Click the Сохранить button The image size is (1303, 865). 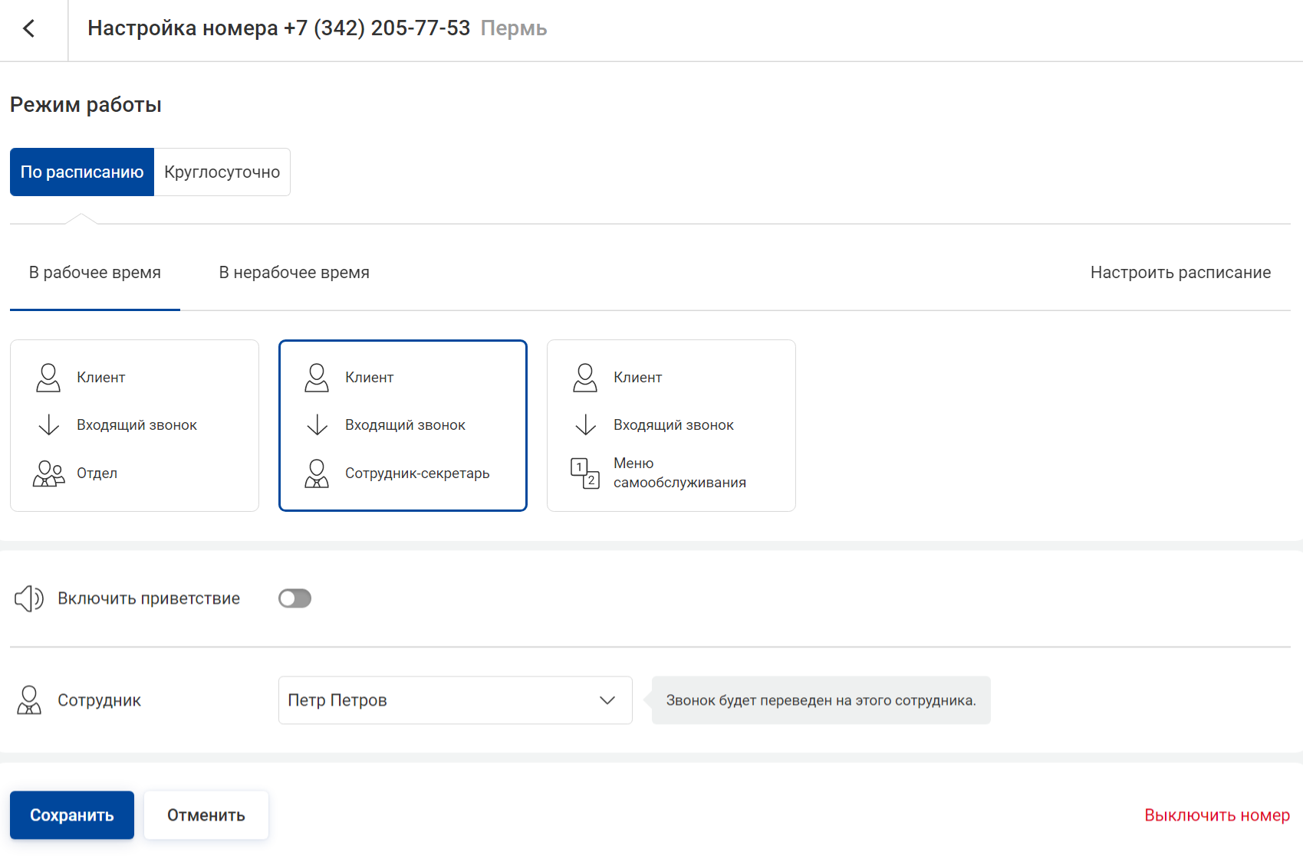click(x=72, y=815)
